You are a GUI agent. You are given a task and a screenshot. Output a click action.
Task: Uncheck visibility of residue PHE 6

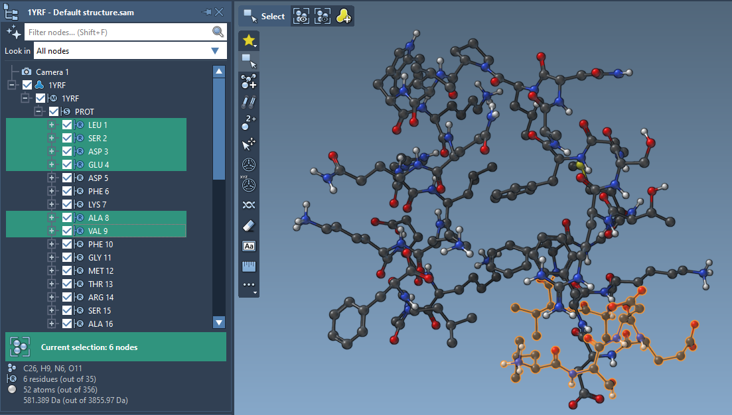(67, 191)
